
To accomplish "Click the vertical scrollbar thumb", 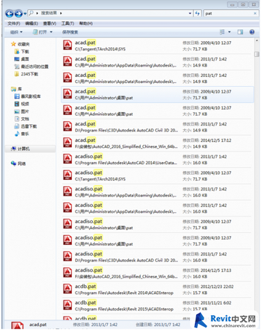I will [x=256, y=54].
